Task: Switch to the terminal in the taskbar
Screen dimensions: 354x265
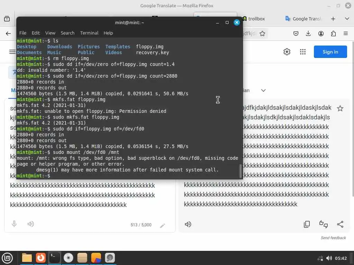Action: coord(54,258)
